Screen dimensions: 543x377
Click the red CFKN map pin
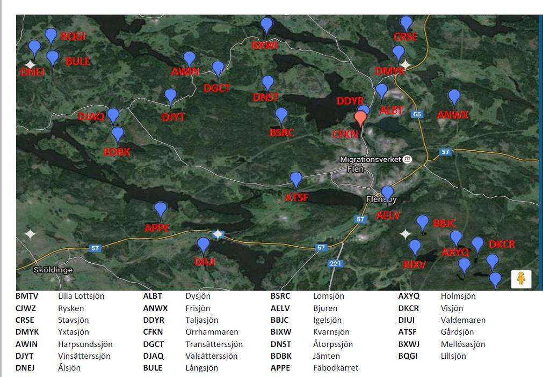point(361,119)
